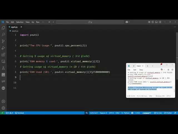Click the Prettier status bar item
Viewport: 178px width, 134px height.
point(168,113)
